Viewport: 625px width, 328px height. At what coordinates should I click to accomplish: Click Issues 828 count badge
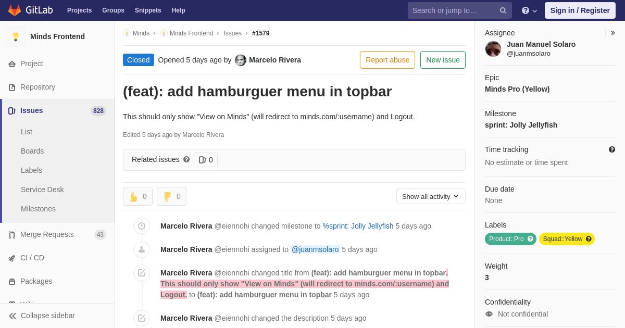(98, 110)
